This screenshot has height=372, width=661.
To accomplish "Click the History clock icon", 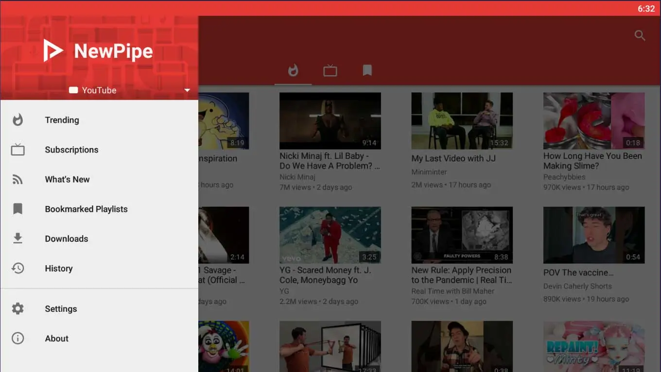I will tap(18, 269).
